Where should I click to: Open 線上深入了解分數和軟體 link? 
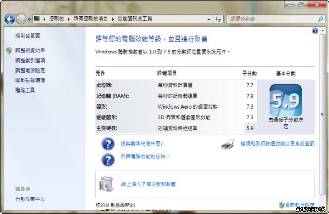149,184
